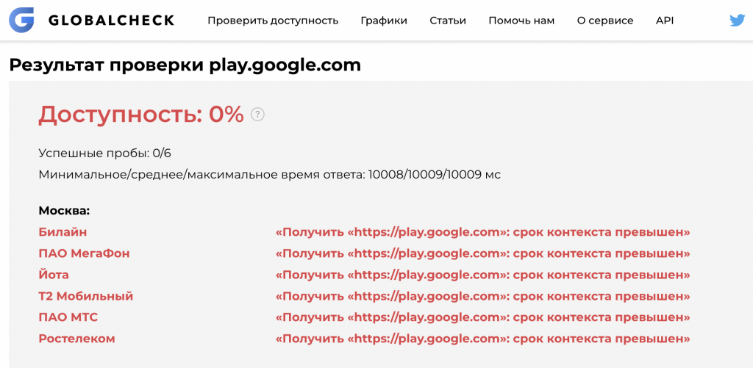Select the ПАО МегаФон provider
Image resolution: width=753 pixels, height=368 pixels.
(84, 253)
